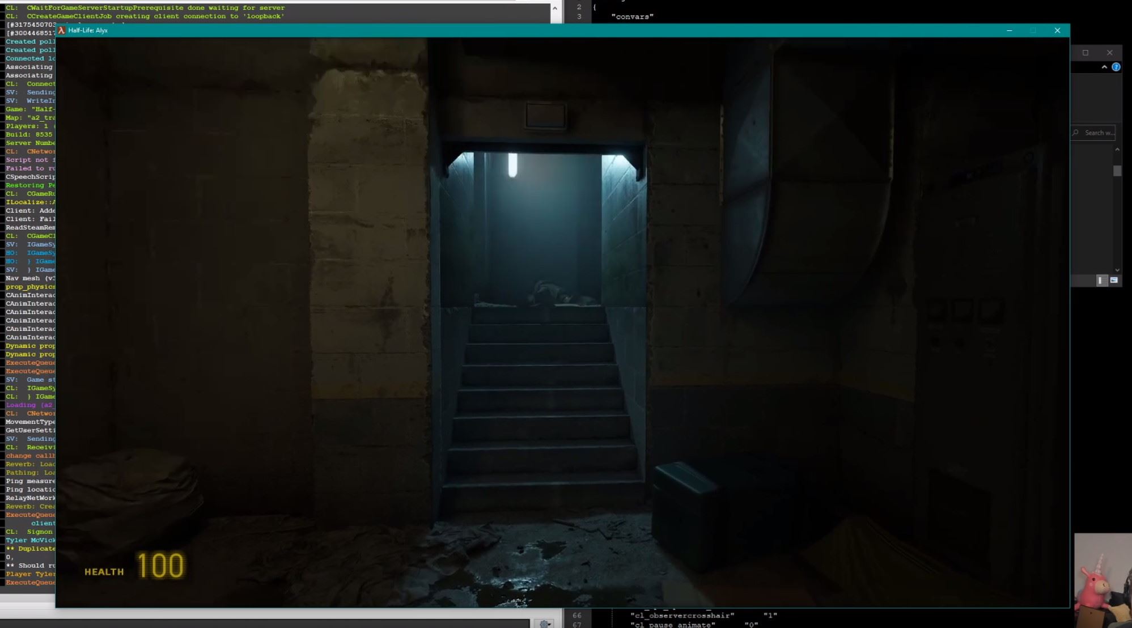Click the 'Script not' console line

point(31,160)
